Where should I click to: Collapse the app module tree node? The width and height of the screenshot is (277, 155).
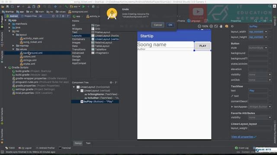click(x=6, y=20)
